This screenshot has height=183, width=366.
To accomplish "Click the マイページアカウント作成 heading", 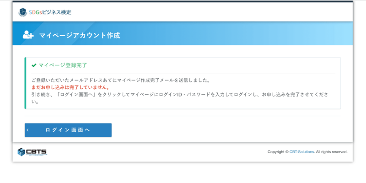I will click(80, 36).
